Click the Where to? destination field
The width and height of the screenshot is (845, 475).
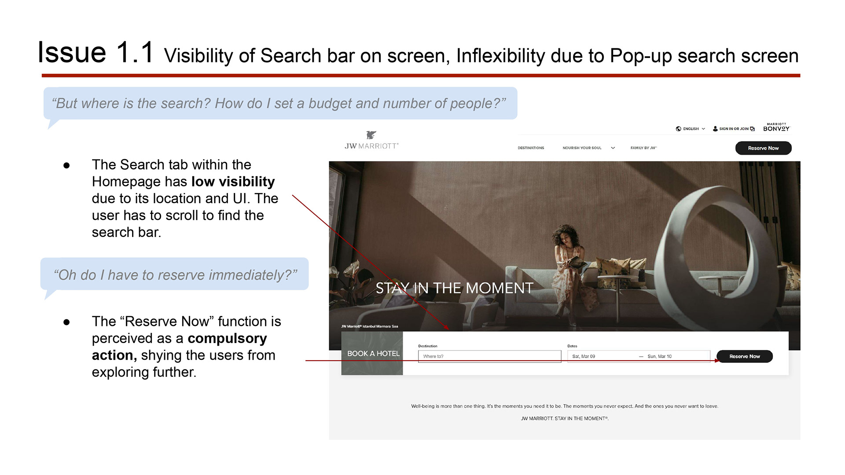(489, 356)
